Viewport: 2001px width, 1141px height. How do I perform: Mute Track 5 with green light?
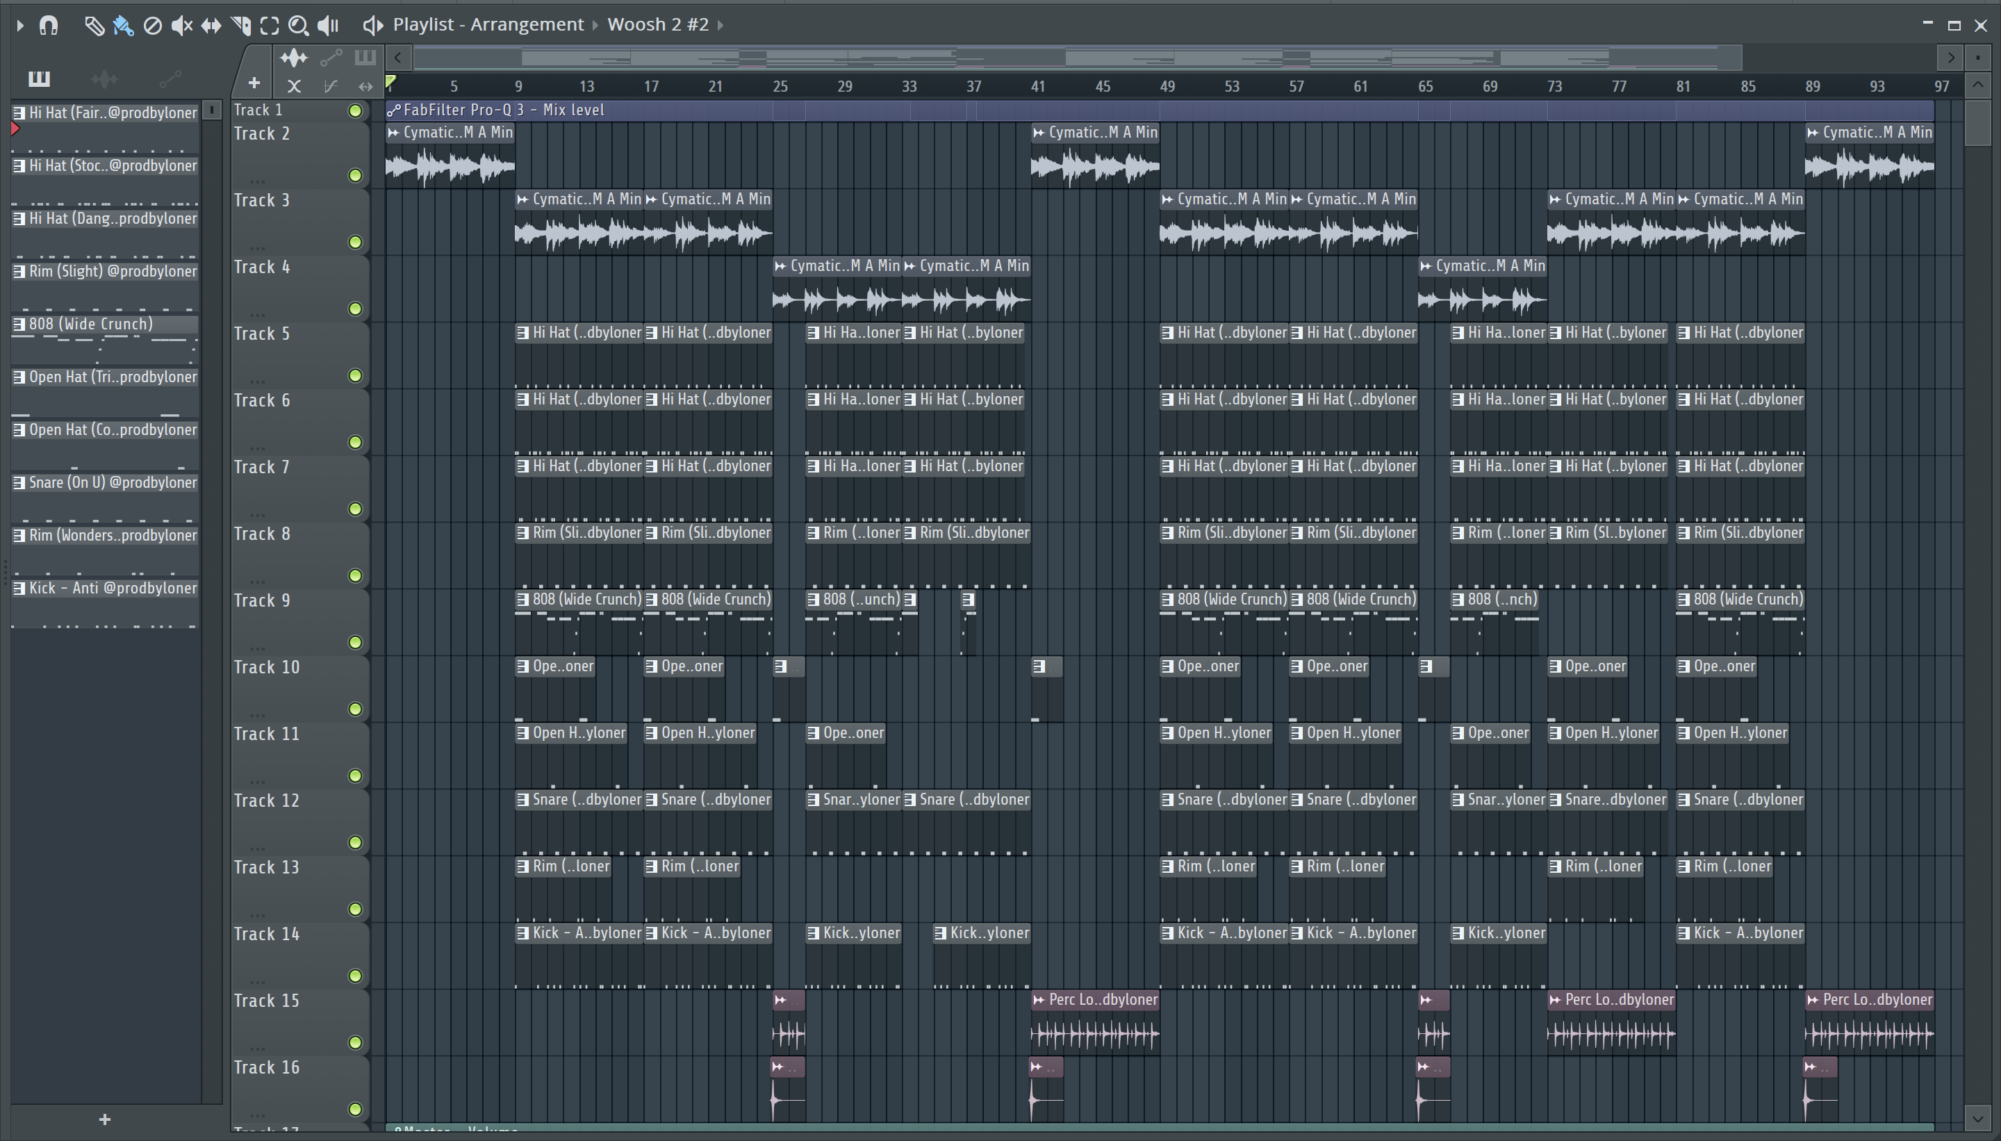(x=355, y=375)
